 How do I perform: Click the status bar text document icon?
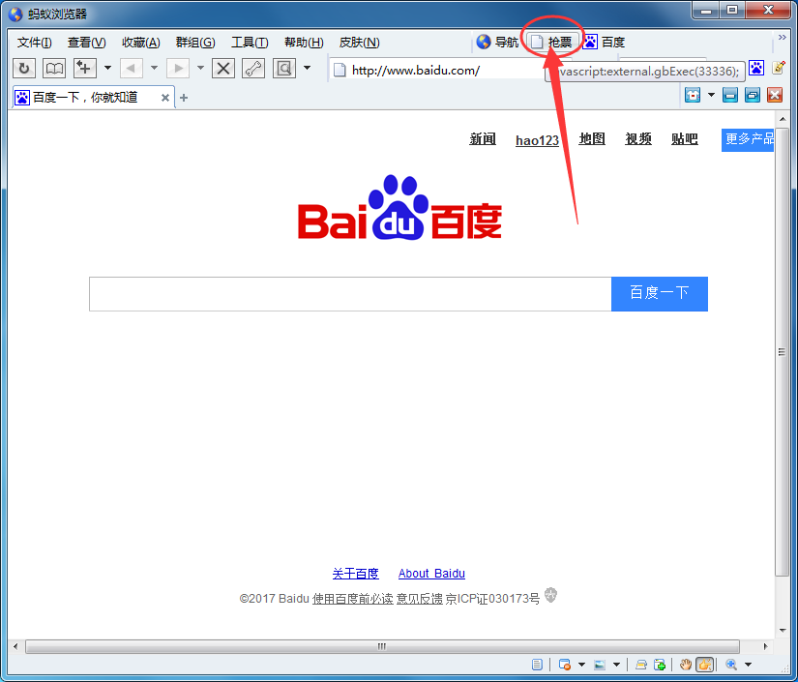(537, 665)
